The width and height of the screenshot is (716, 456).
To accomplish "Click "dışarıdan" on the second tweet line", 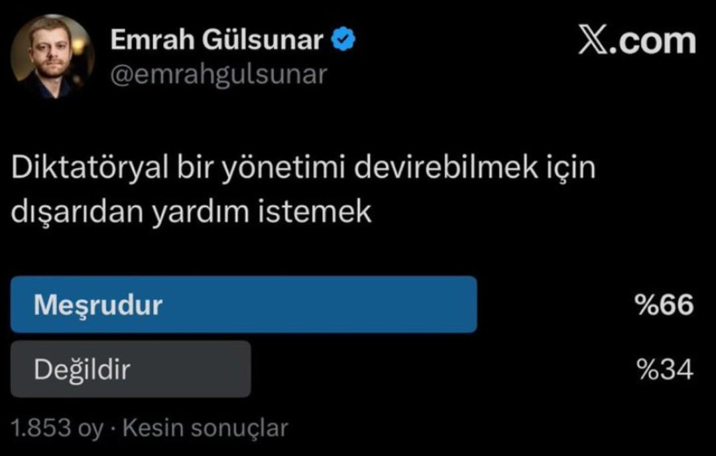I will [77, 212].
